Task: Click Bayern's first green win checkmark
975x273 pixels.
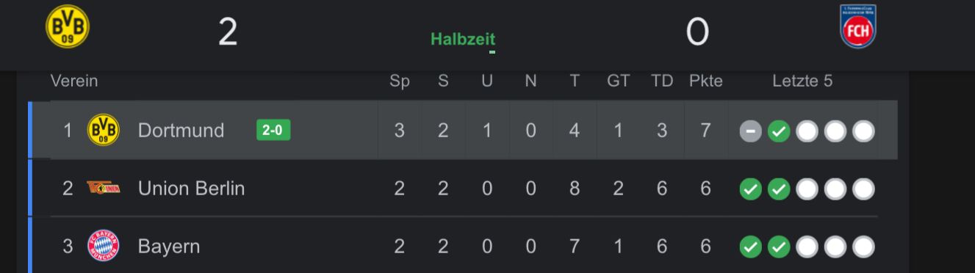Action: (750, 247)
